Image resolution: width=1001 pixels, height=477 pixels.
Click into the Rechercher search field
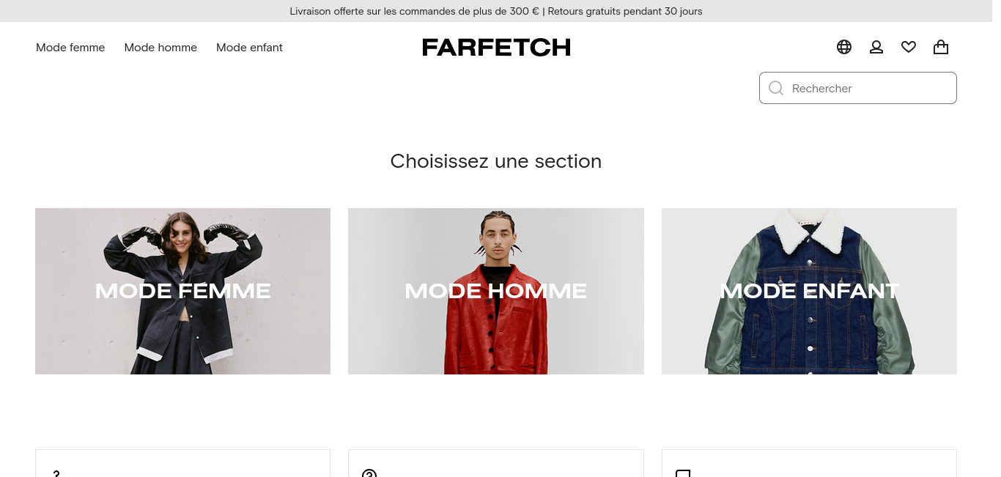pyautogui.click(x=858, y=88)
